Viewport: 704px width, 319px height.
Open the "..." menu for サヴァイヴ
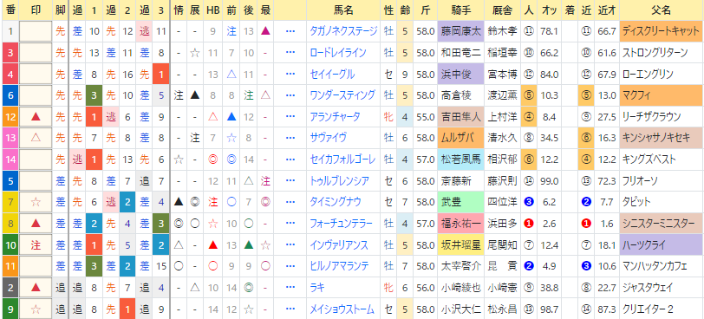pyautogui.click(x=290, y=138)
